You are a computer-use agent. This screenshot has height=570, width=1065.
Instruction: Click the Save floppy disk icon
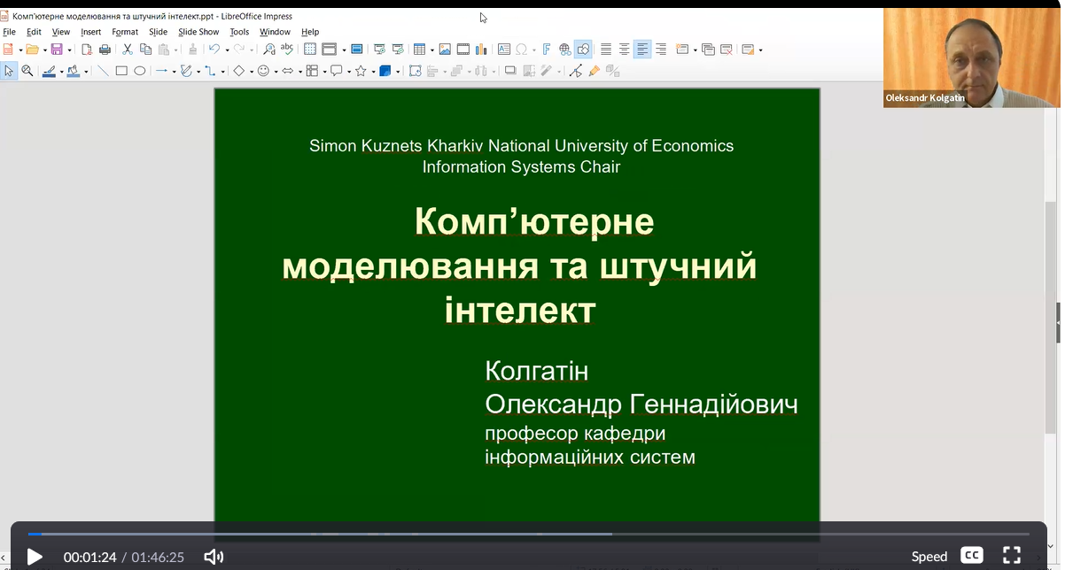pos(57,50)
